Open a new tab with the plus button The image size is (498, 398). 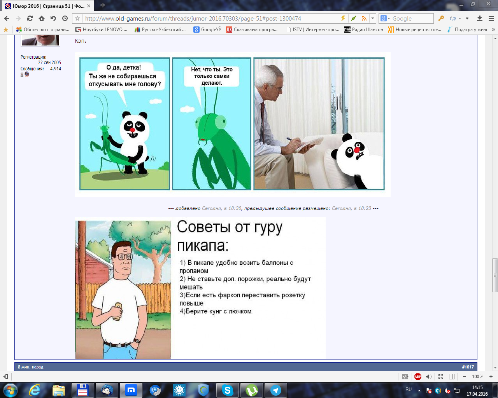click(103, 5)
